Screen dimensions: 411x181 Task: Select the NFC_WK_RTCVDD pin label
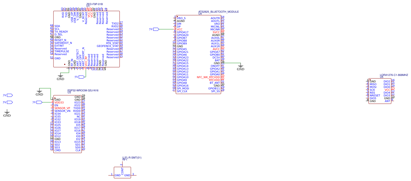click(208, 77)
